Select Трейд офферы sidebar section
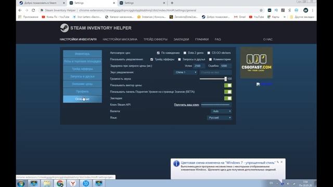The image size is (333, 187). [82, 69]
